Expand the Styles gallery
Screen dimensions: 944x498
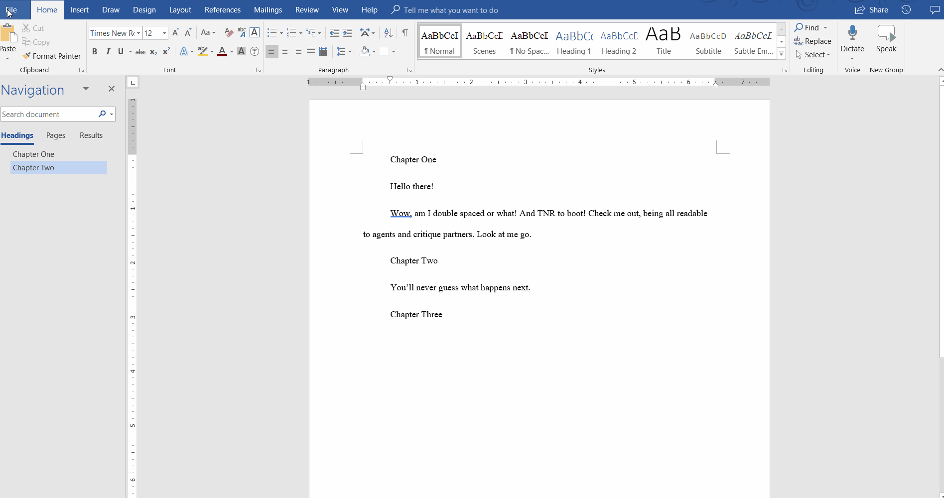pyautogui.click(x=782, y=54)
